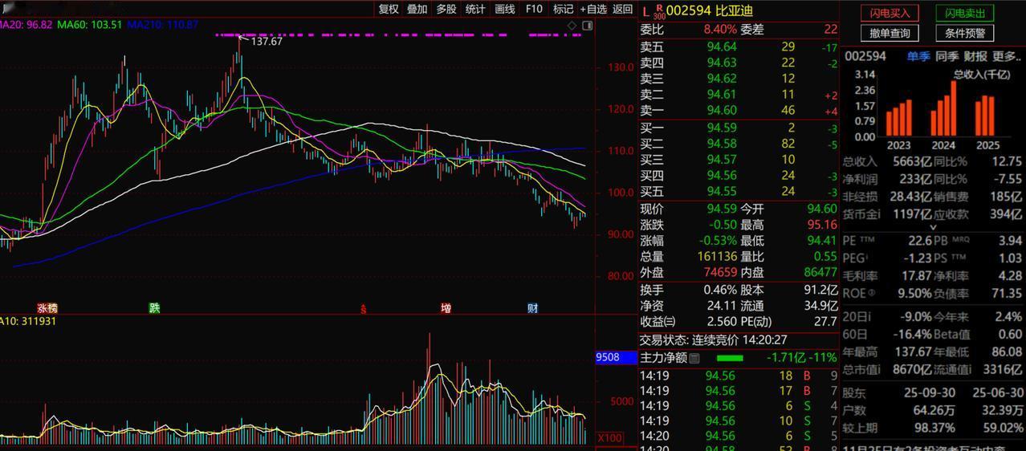1026x451 pixels.
Task: Switch to the 同季 tab
Action: pos(947,56)
